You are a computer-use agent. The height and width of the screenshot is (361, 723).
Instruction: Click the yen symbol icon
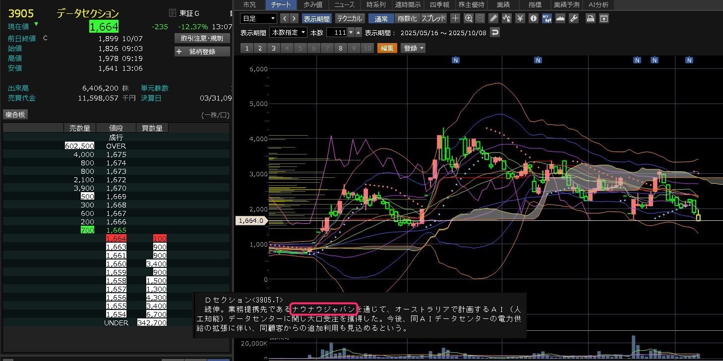(520, 18)
